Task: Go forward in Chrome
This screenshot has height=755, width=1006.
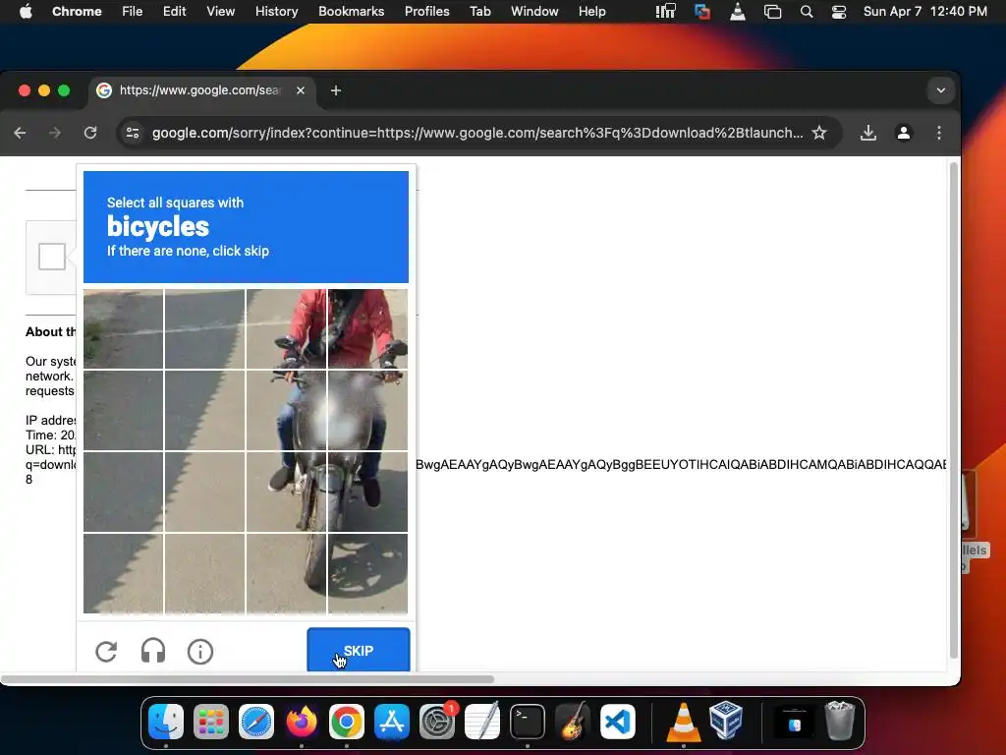Action: pyautogui.click(x=55, y=133)
